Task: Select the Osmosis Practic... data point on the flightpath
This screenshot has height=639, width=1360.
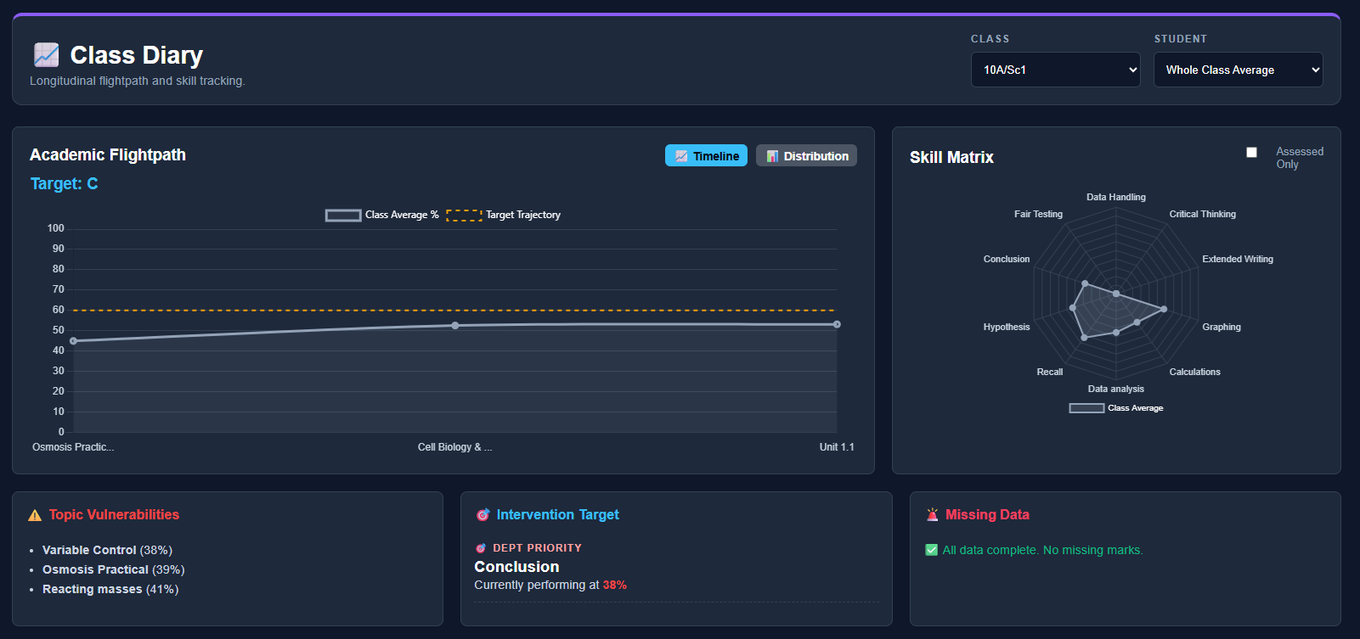Action: 73,341
